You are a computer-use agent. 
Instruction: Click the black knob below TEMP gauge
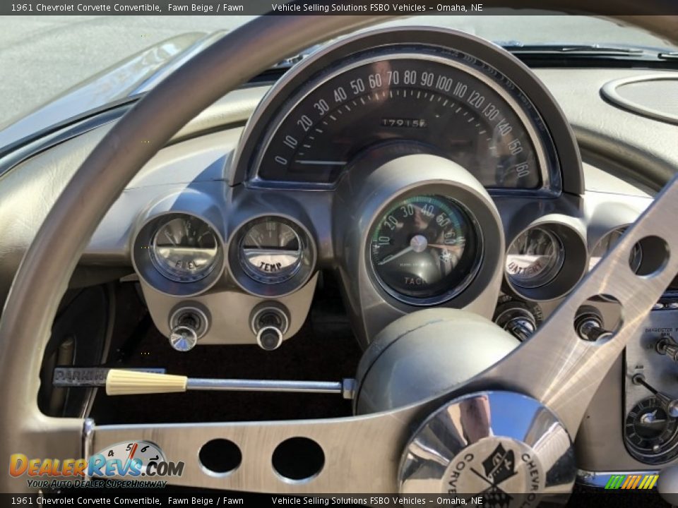[x=270, y=337]
